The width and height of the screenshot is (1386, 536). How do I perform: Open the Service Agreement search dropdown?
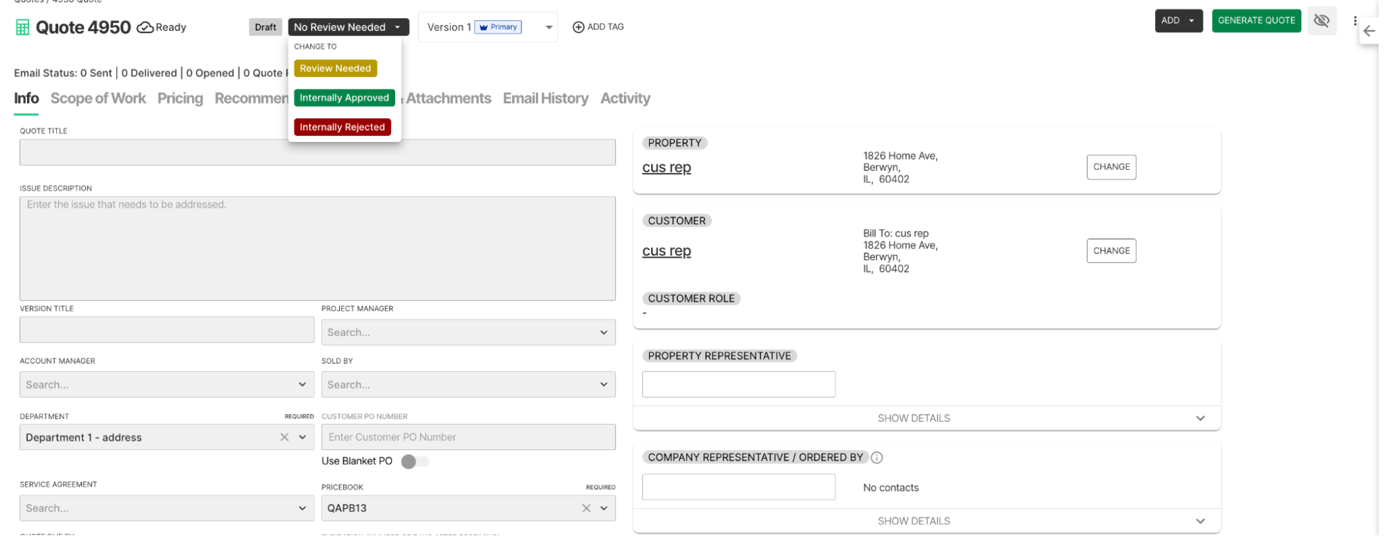tap(166, 508)
